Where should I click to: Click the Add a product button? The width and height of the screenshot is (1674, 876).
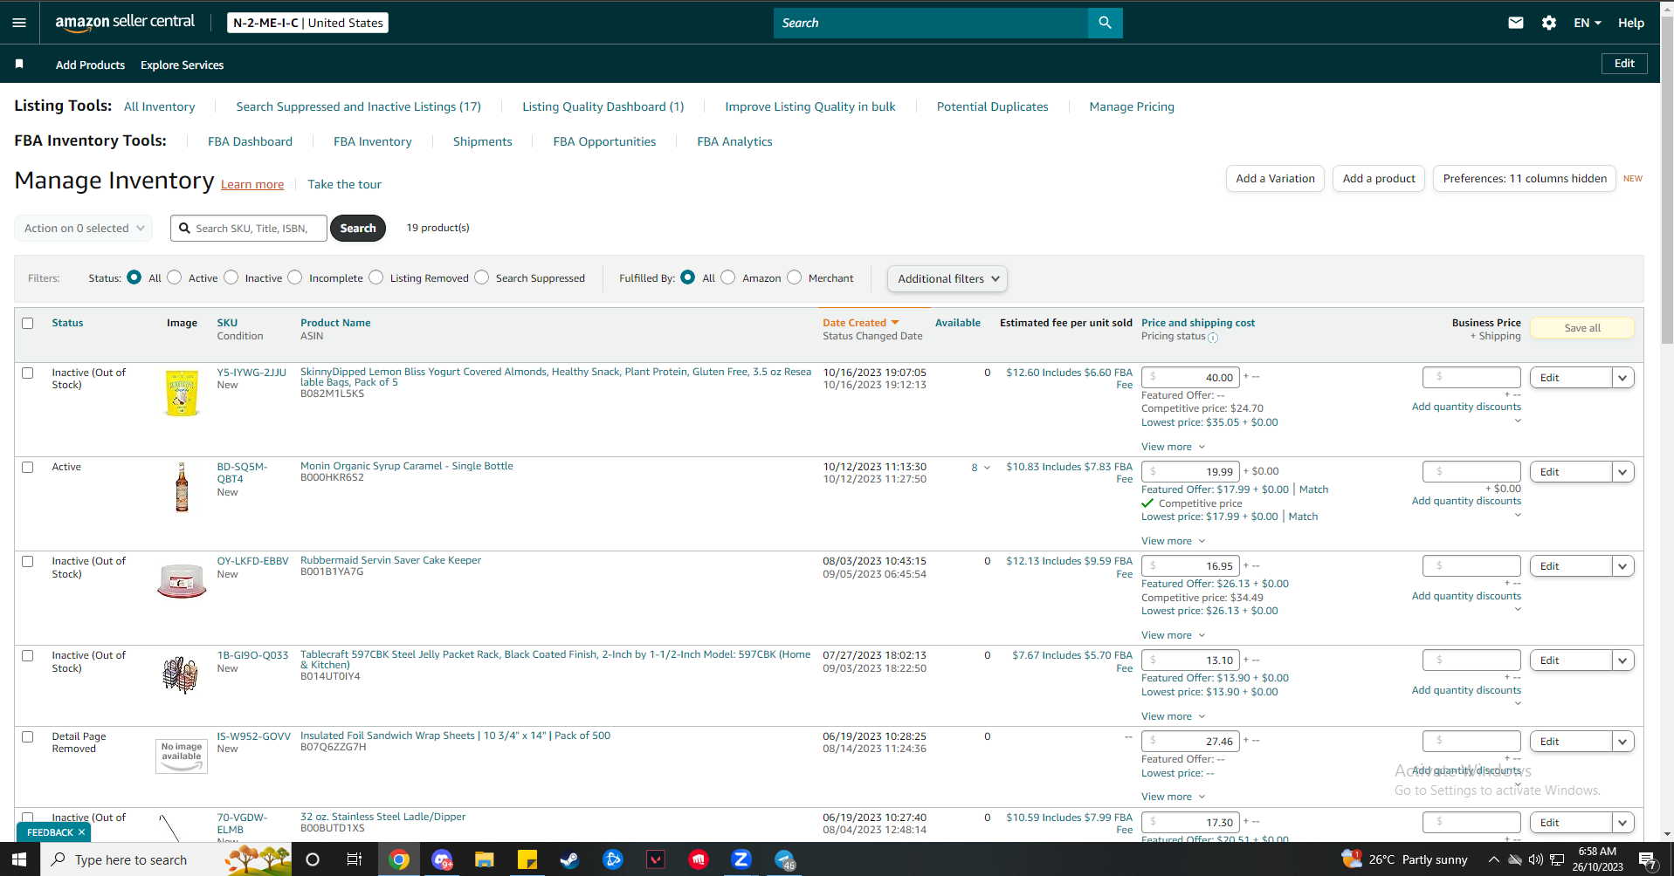click(x=1379, y=179)
